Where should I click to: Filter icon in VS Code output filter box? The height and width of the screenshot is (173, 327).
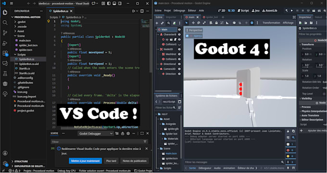145,141
